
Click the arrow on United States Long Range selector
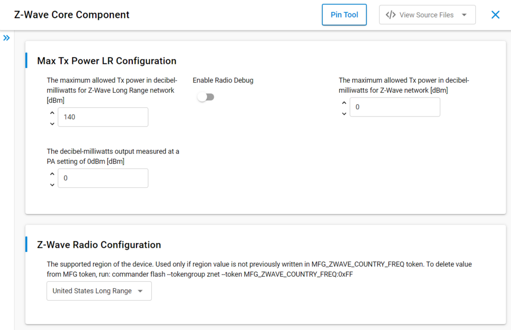point(140,291)
